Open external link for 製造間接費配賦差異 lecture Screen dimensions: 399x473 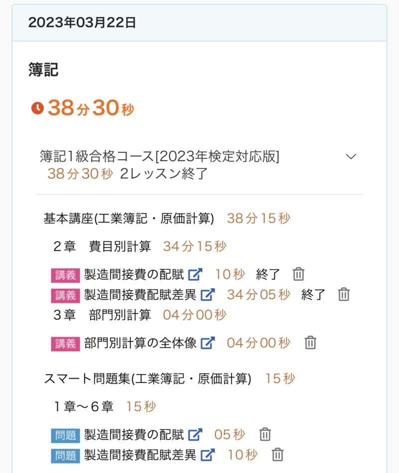pyautogui.click(x=207, y=295)
